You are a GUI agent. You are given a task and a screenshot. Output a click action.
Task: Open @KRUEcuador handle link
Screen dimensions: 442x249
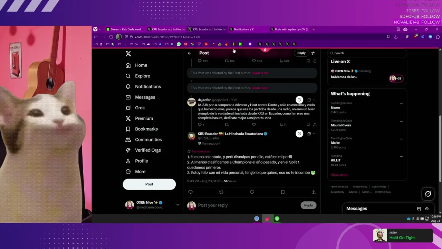click(208, 138)
